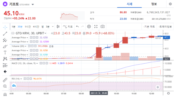Expand the Volume (20) indicator chevron
Viewport: 177px width, 100px height.
click(x=25, y=46)
